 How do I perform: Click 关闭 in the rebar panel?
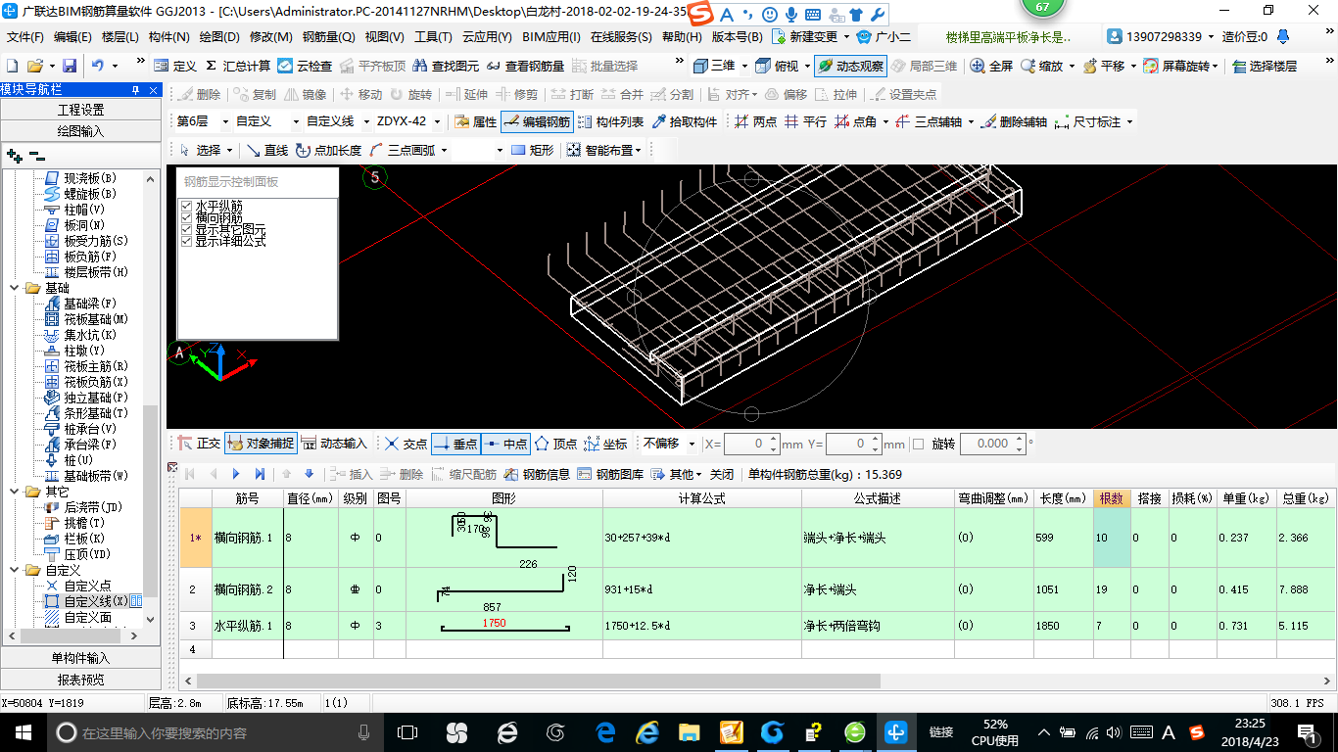click(x=722, y=474)
